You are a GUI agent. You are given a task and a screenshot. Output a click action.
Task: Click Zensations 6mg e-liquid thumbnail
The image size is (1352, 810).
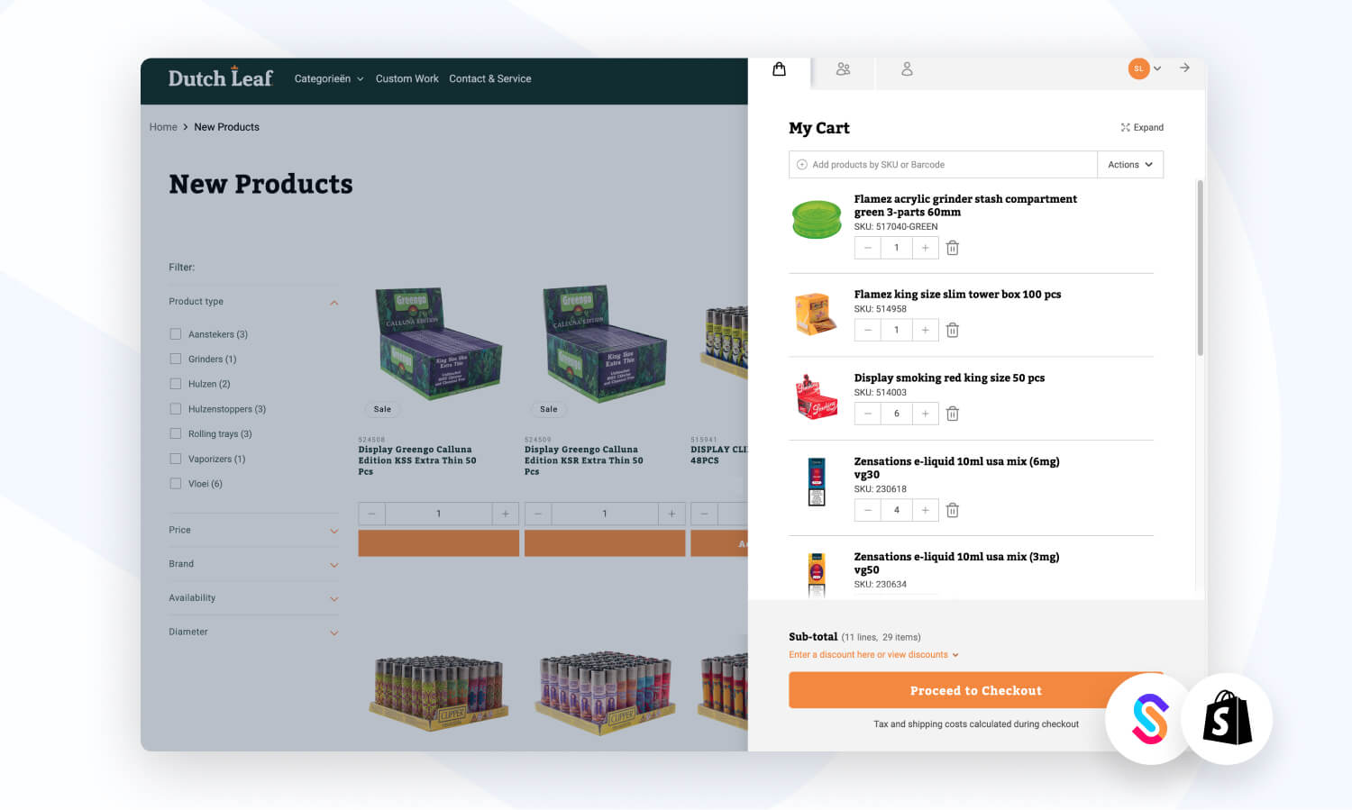tap(817, 481)
